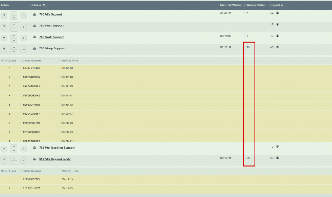Open help for 766 Sharp Support queue
Viewport: 332px width, 197px height.
click(4, 50)
